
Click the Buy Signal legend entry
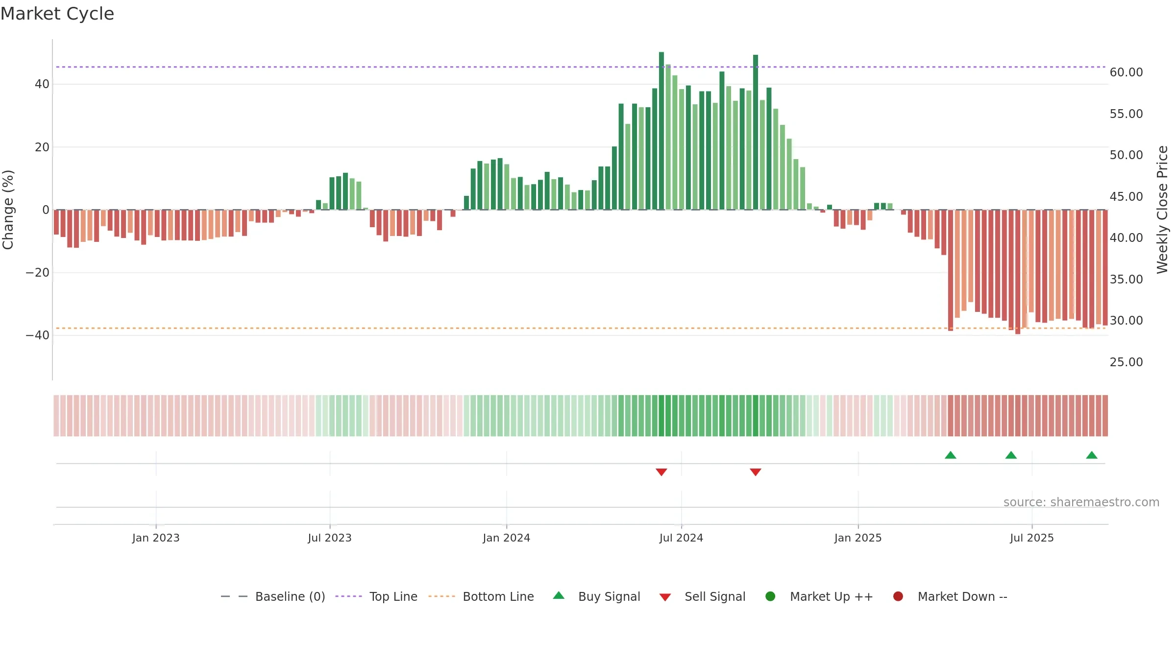coord(596,596)
